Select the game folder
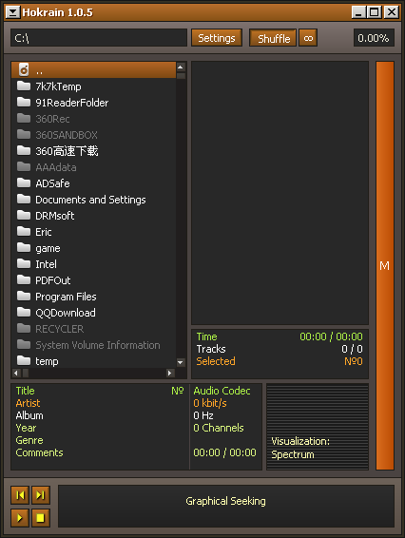Screen dimensions: 405x538 (93, 248)
